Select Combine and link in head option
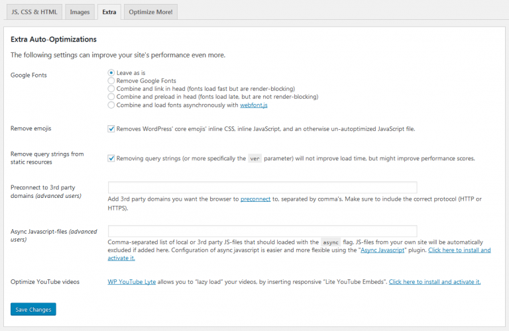The width and height of the screenshot is (509, 331). [x=111, y=89]
